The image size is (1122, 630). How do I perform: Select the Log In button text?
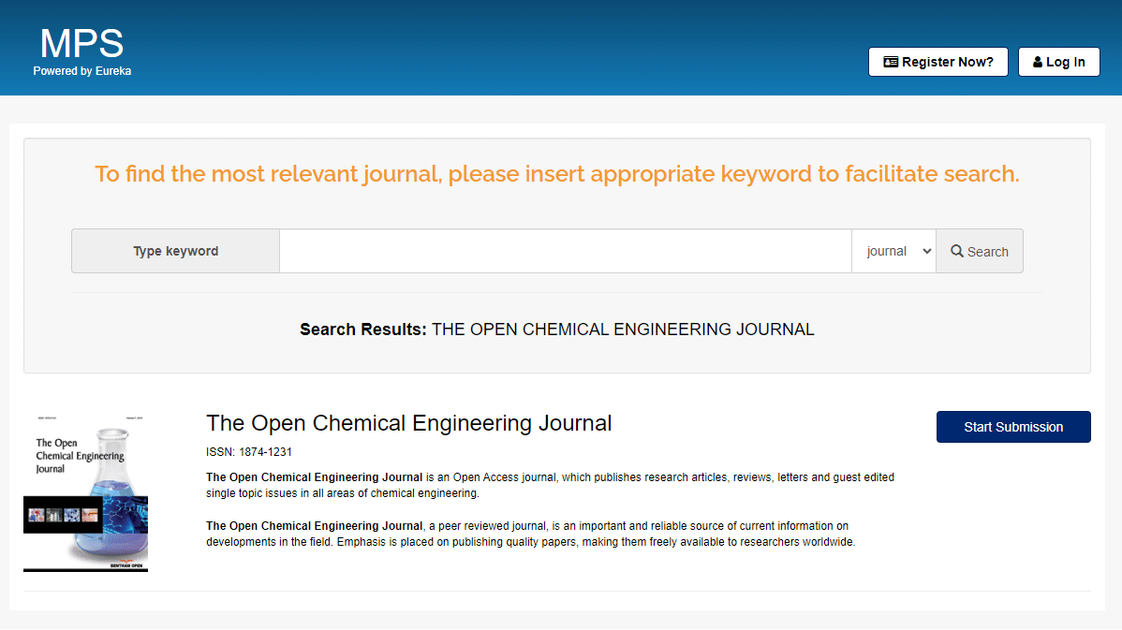[x=1066, y=62]
